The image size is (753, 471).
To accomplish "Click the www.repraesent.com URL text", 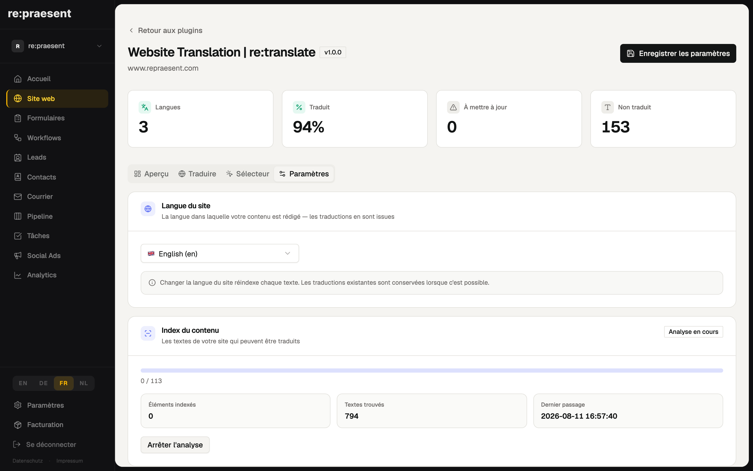I will click(163, 68).
